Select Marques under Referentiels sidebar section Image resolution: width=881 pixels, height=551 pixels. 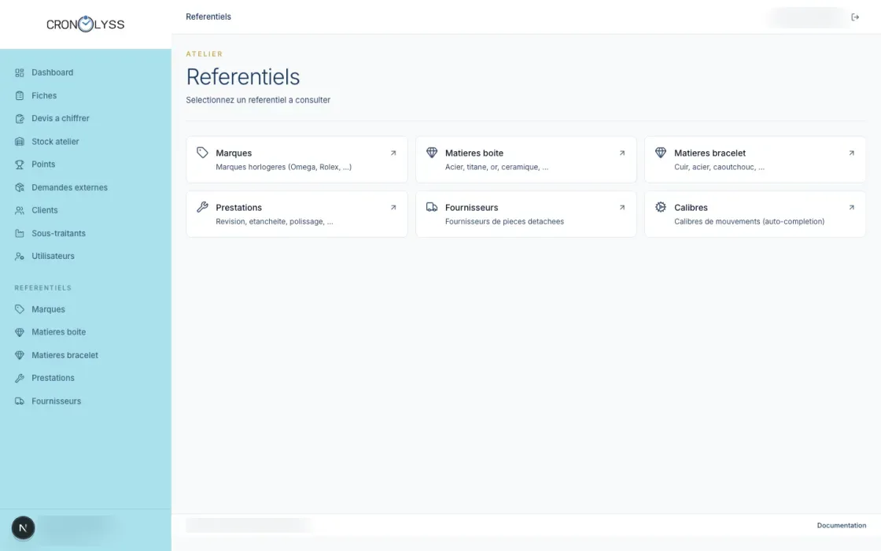point(48,309)
